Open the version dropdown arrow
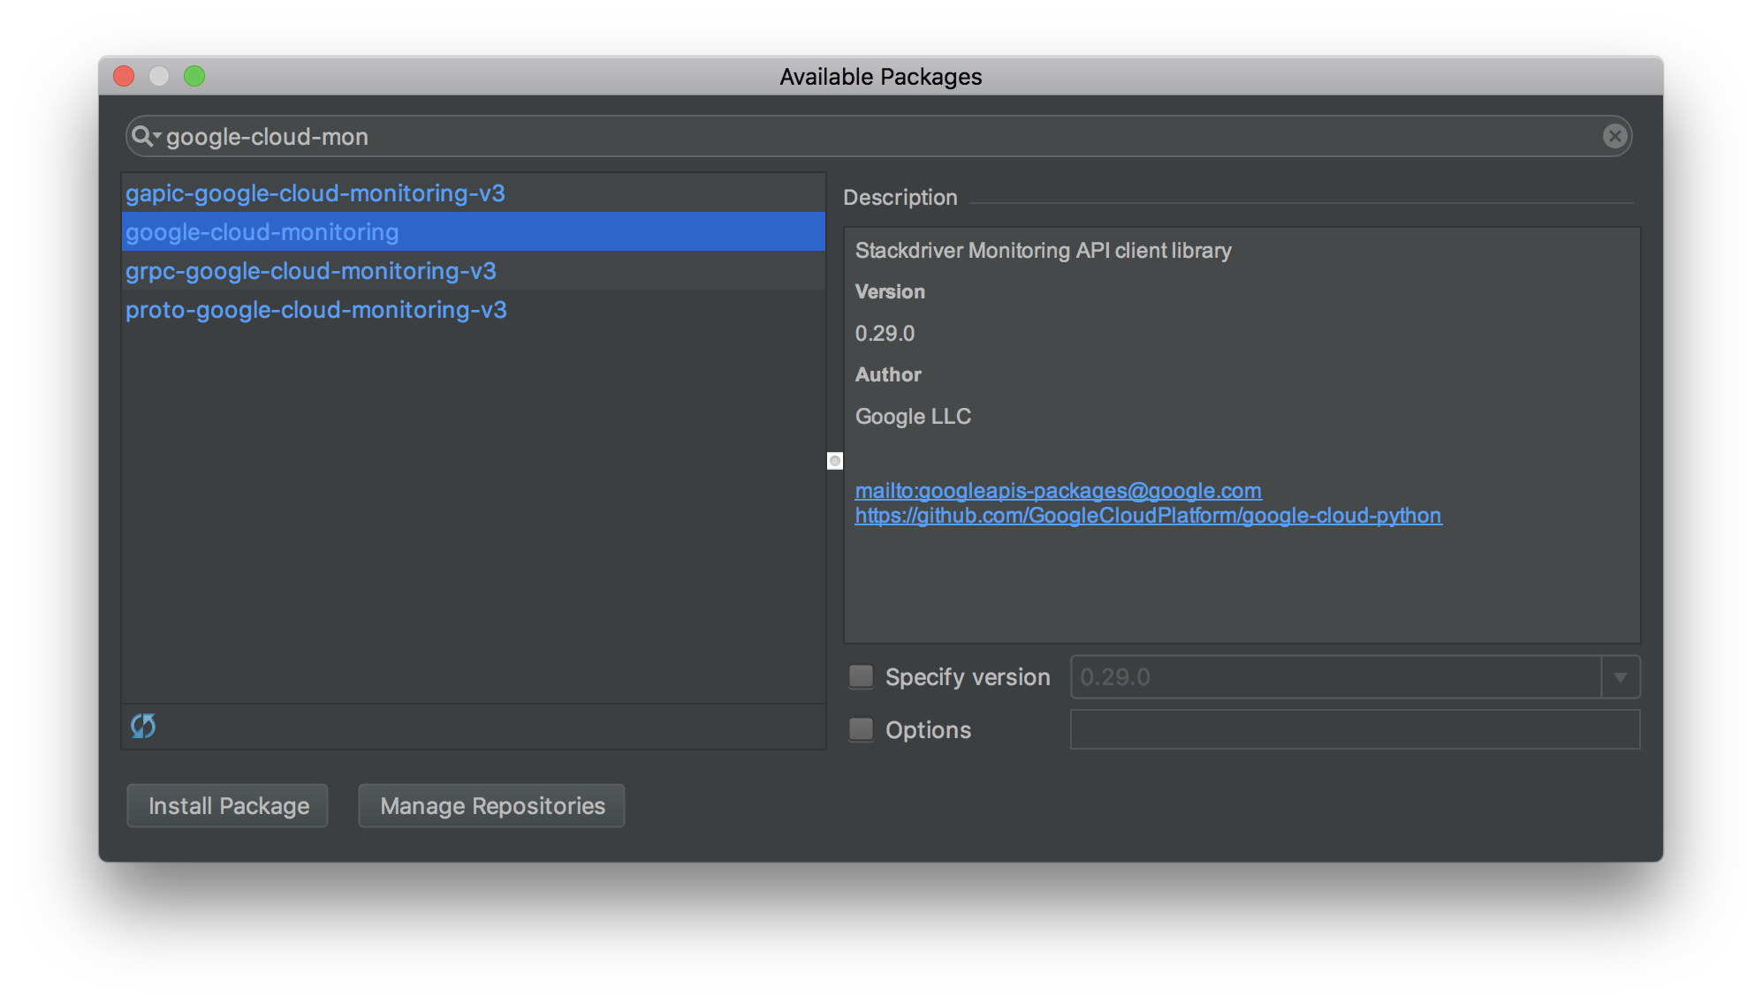This screenshot has height=1003, width=1762. [1620, 677]
